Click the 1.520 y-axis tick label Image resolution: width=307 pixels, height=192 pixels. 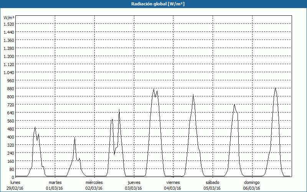pyautogui.click(x=8, y=24)
